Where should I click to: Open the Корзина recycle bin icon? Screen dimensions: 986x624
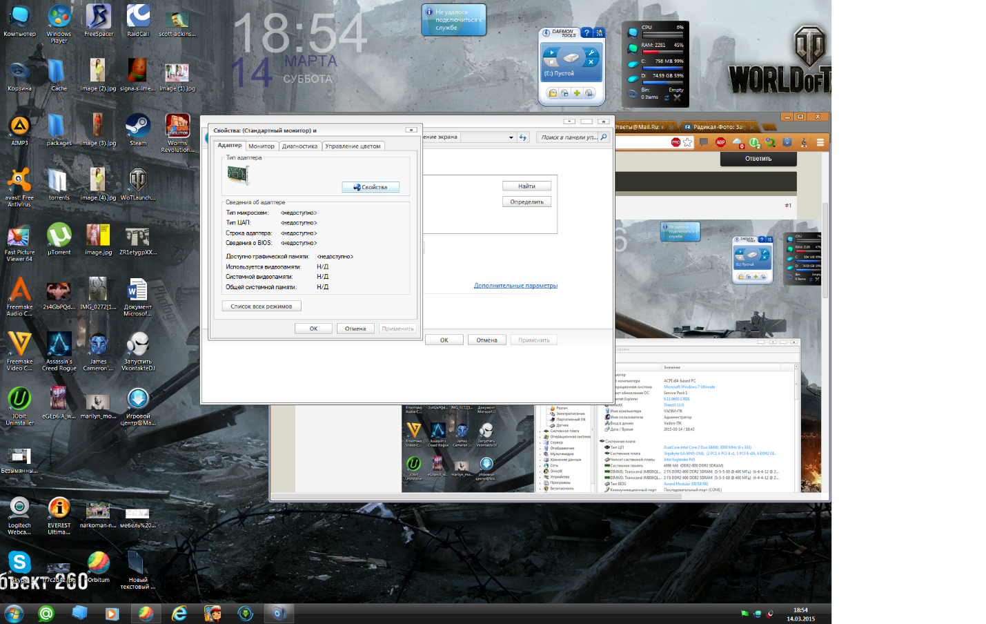[x=19, y=75]
